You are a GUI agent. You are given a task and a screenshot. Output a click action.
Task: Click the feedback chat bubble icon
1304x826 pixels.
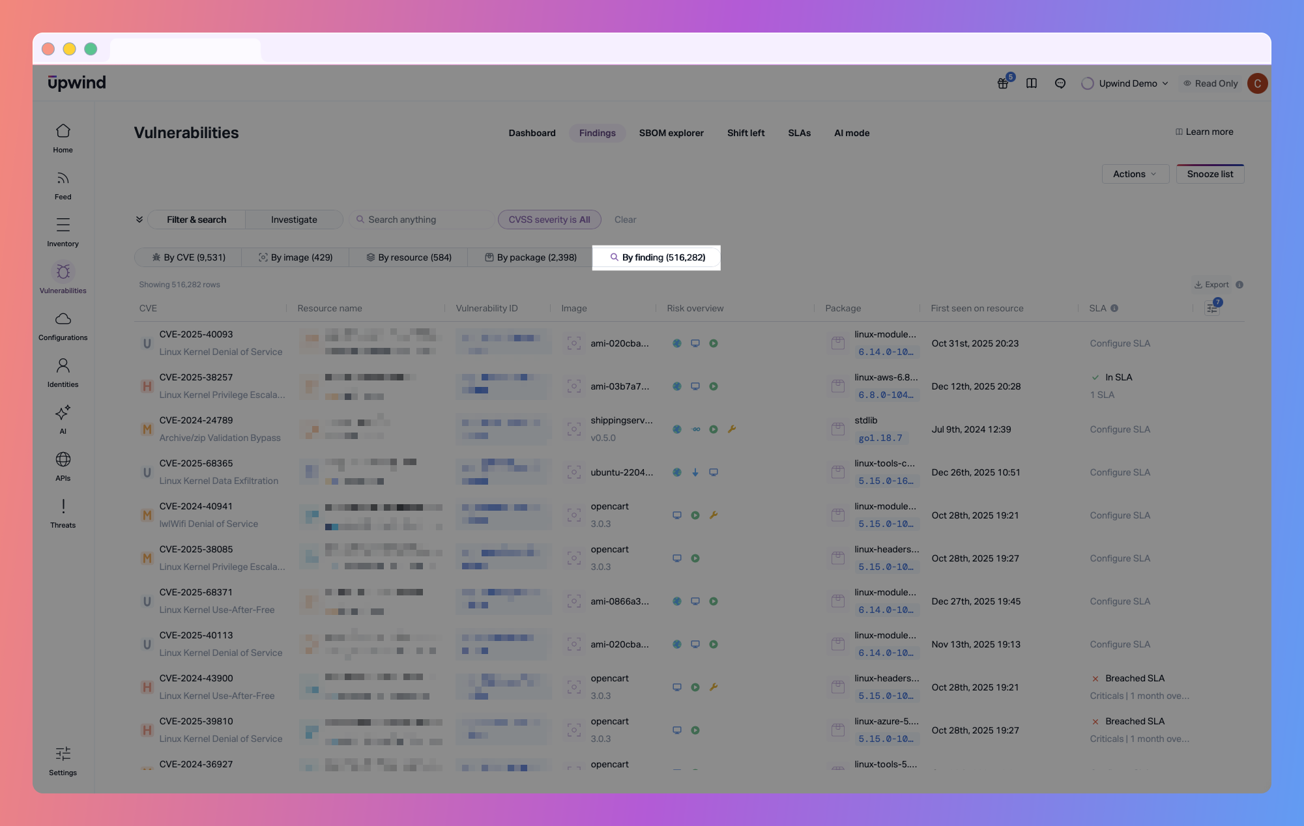click(1060, 83)
